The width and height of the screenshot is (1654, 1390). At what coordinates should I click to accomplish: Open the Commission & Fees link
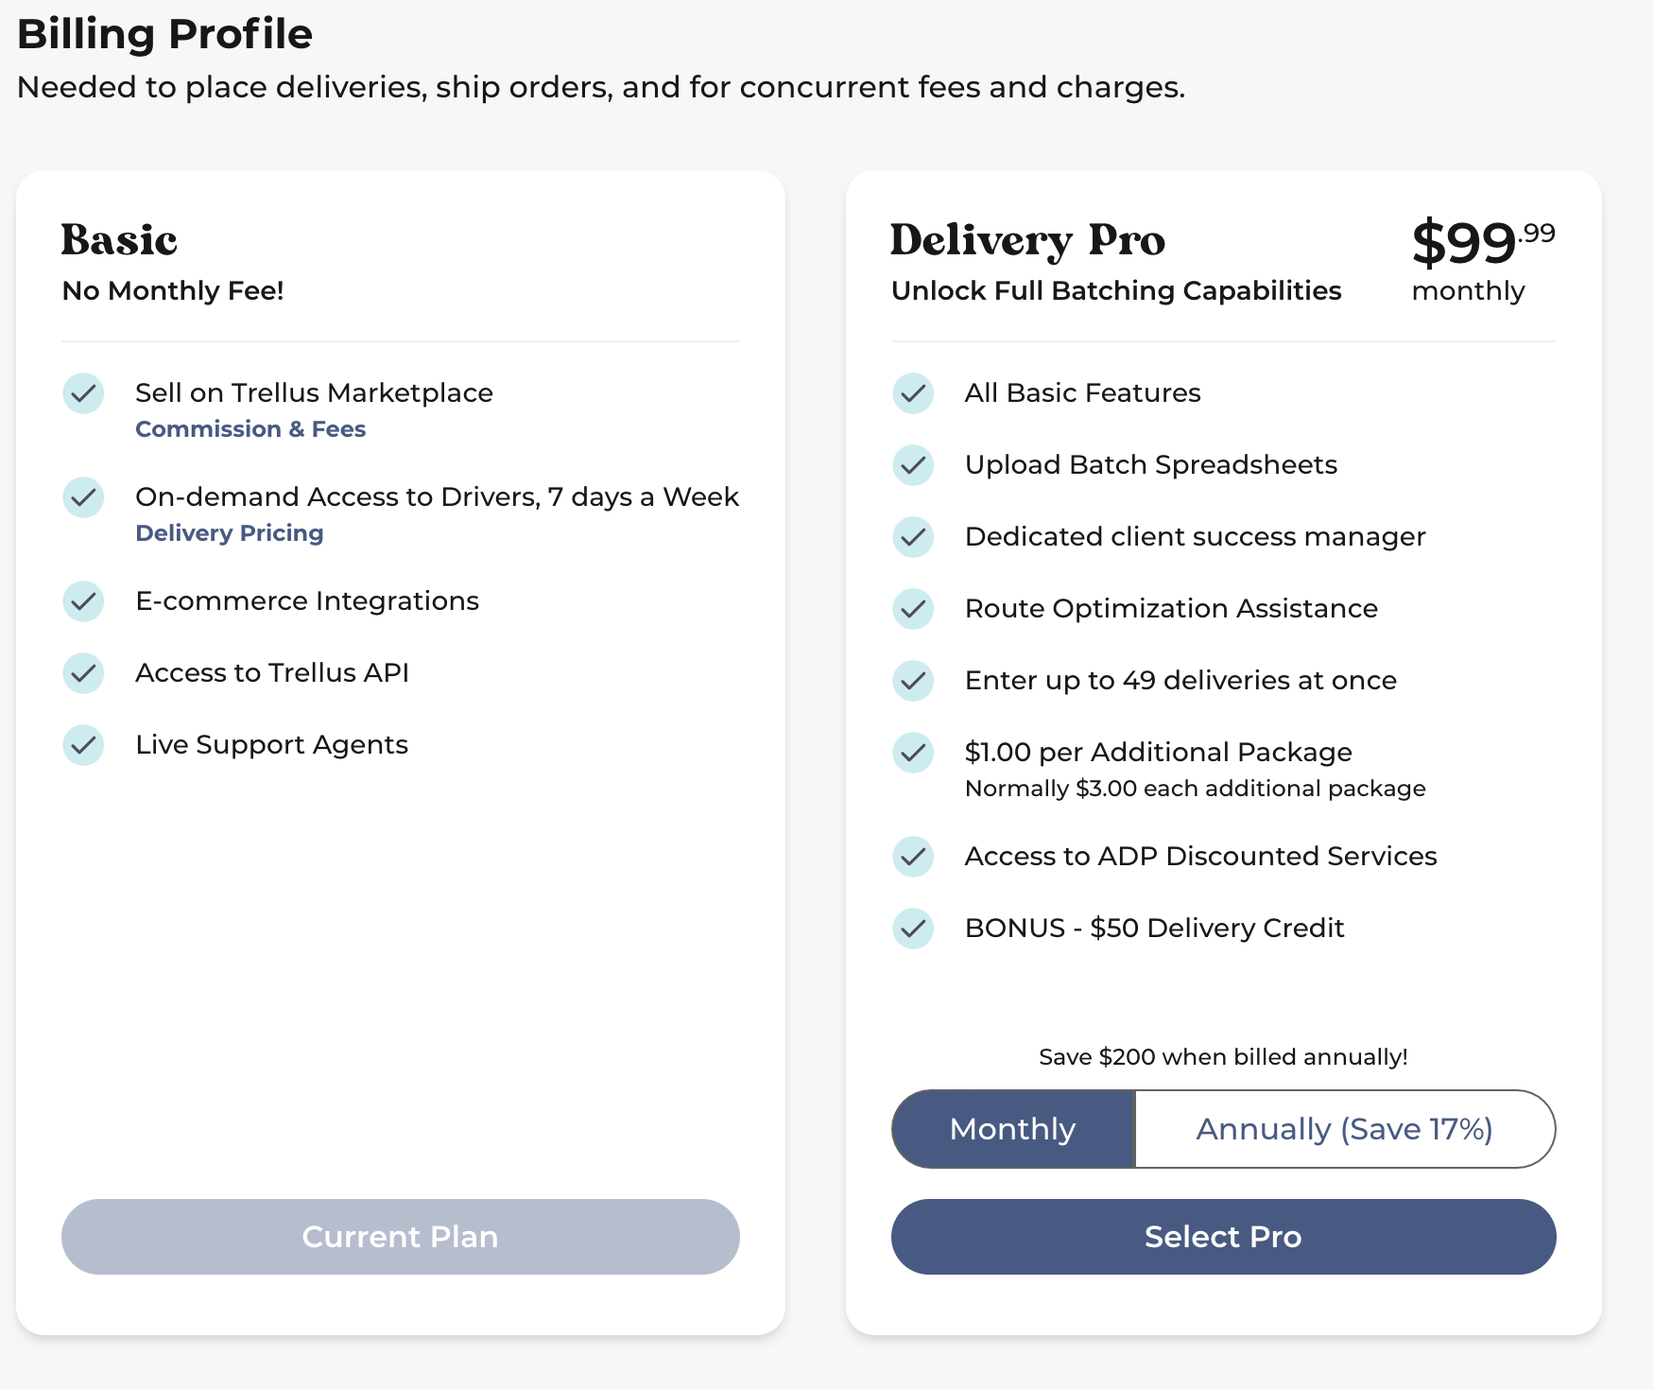[x=250, y=429]
